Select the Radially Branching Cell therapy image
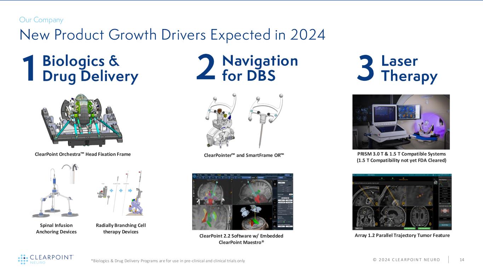483x272 pixels. [x=121, y=195]
